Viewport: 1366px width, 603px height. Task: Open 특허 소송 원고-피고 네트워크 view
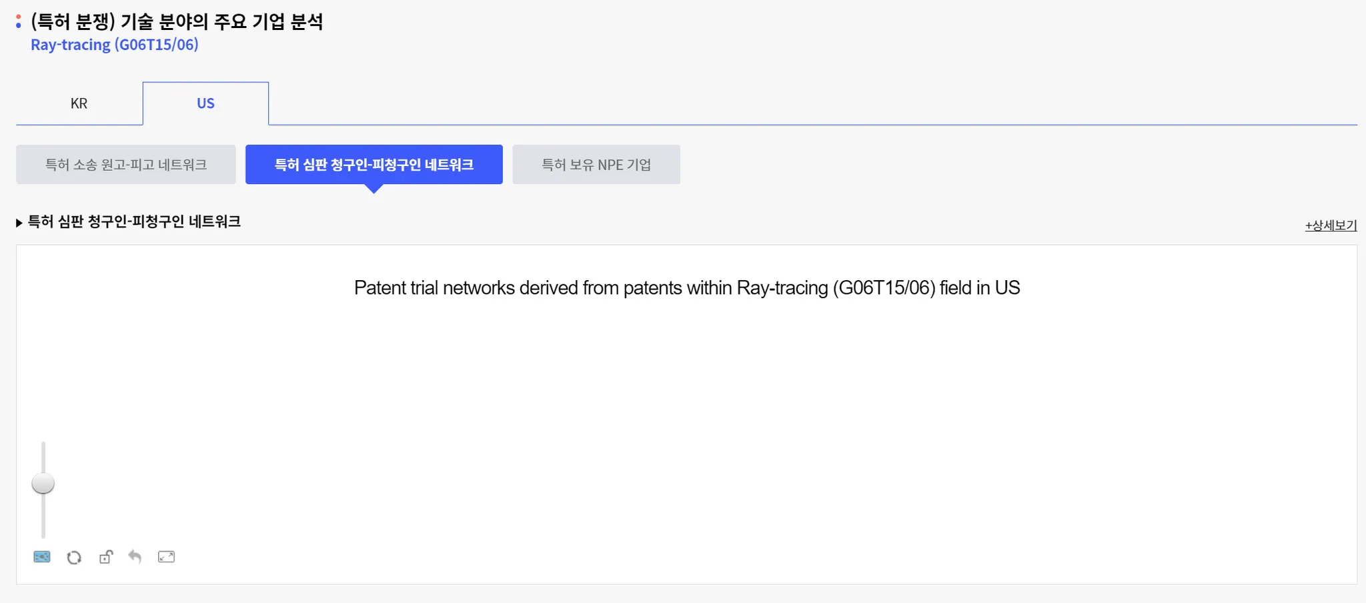126,165
